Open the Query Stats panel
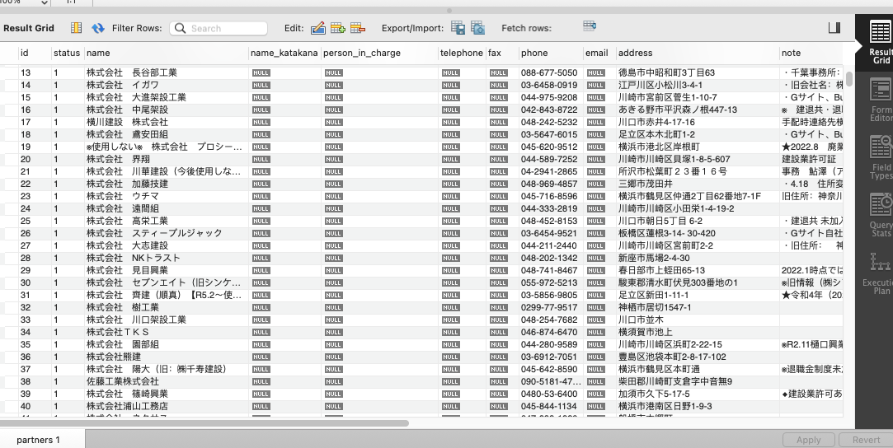 coord(881,215)
